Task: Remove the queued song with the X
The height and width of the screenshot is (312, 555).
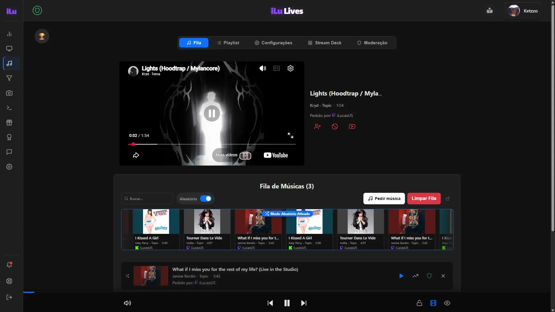Action: [x=443, y=276]
